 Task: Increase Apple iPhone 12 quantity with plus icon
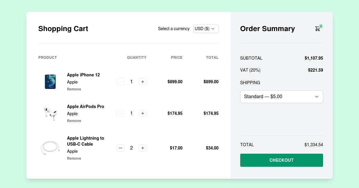point(143,81)
